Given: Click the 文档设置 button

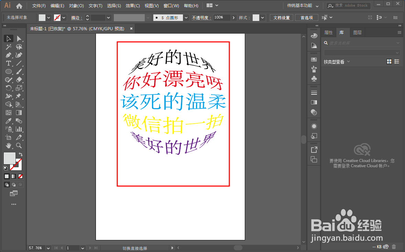Looking at the screenshot, I should (282, 18).
